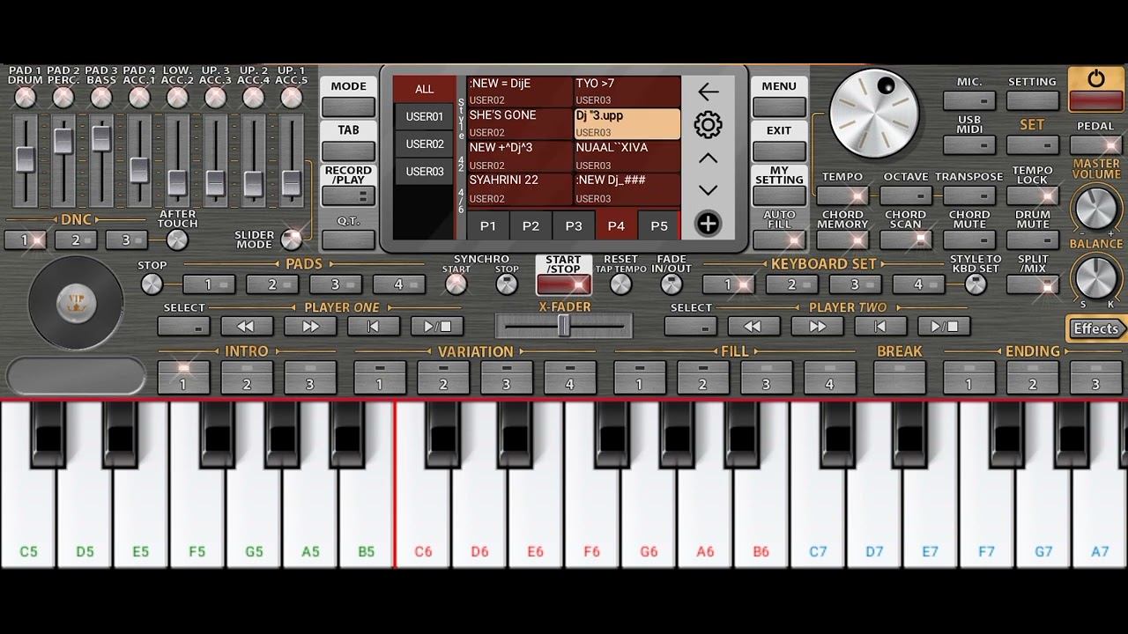Play/stop Player Two
Screen dimensions: 1128x634
pos(944,327)
